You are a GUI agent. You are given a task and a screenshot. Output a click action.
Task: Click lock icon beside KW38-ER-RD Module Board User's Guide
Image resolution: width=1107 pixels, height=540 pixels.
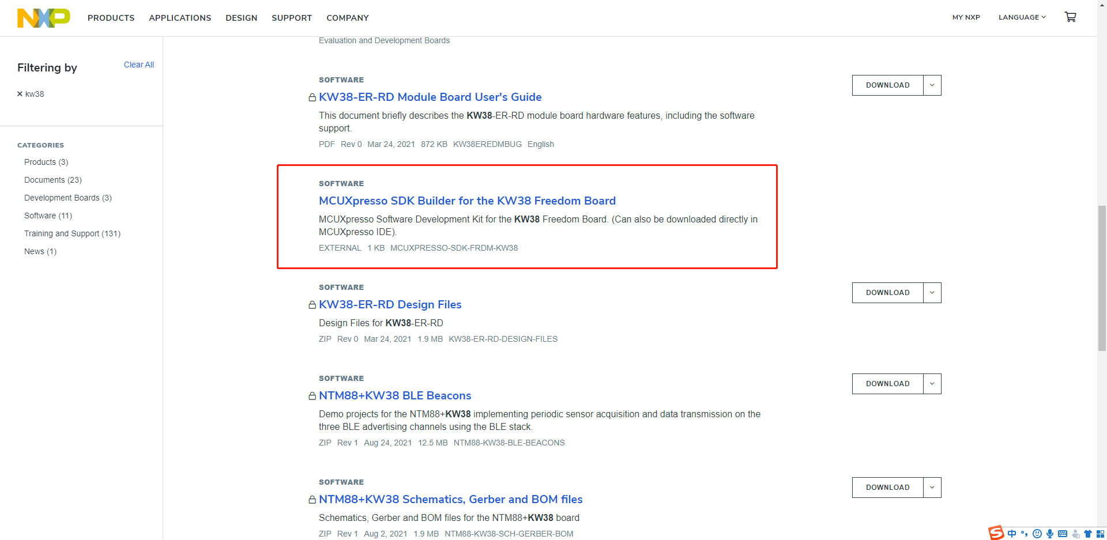312,97
